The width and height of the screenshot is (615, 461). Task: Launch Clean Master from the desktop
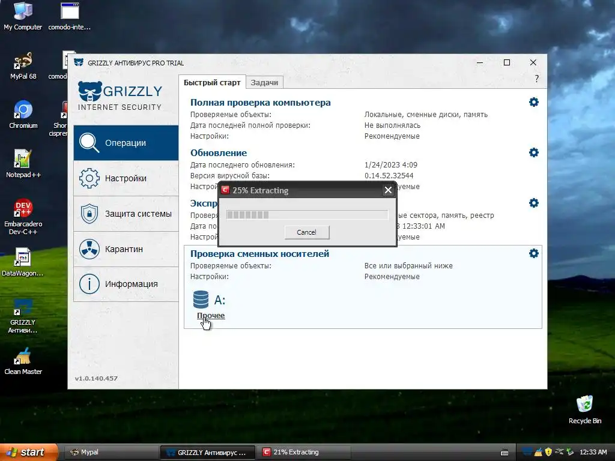click(x=23, y=361)
